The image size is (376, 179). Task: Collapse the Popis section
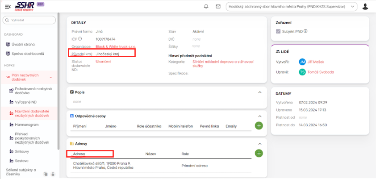(260, 92)
